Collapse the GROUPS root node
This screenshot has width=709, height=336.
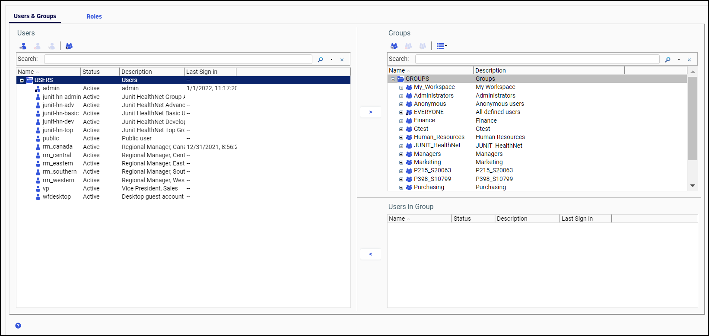pyautogui.click(x=393, y=79)
